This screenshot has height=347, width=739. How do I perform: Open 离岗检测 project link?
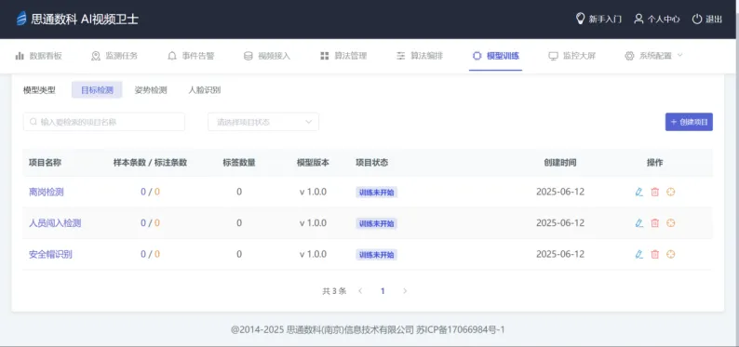[47, 192]
